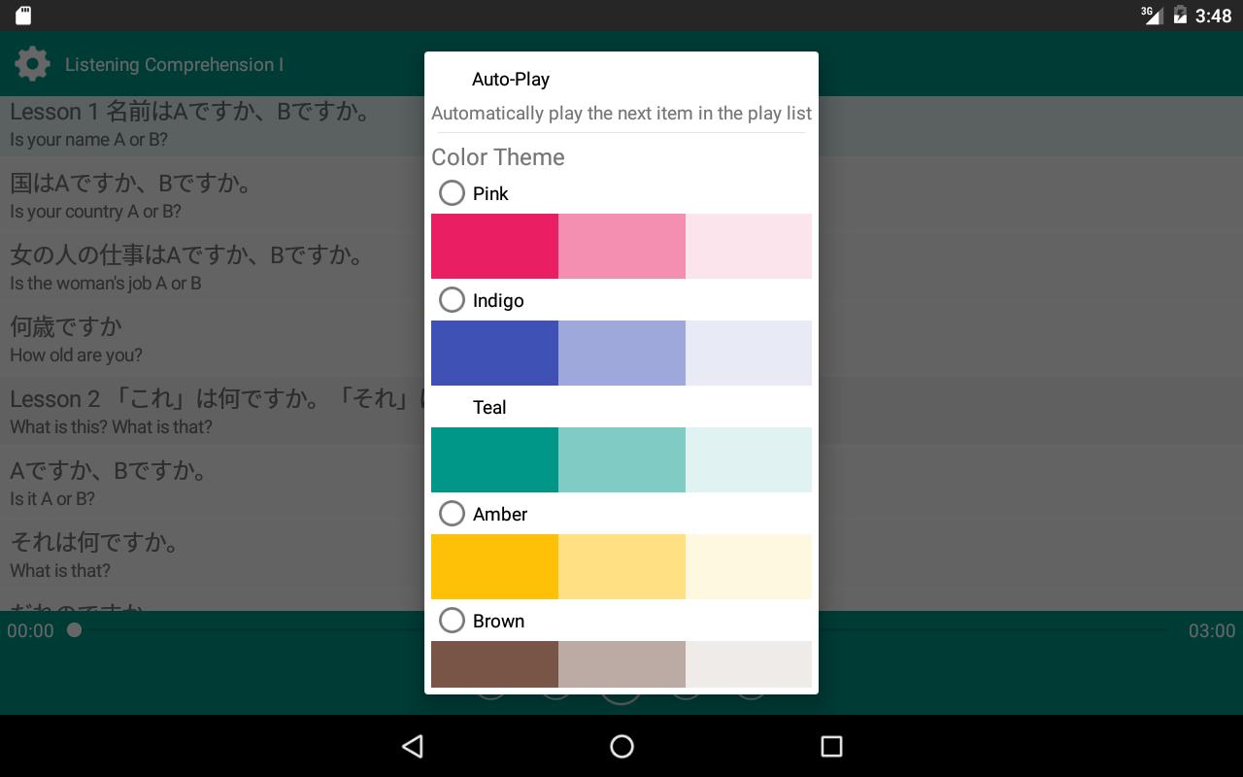Click the 03:00 total duration label

point(1212,631)
